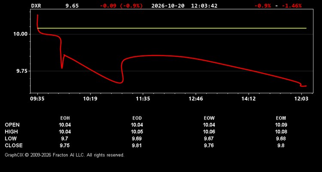322x172 pixels.
Task: Select the EOD OPEN value 10.04
Action: coord(137,125)
